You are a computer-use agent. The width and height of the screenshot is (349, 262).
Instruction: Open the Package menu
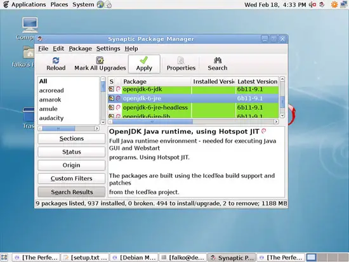point(80,48)
